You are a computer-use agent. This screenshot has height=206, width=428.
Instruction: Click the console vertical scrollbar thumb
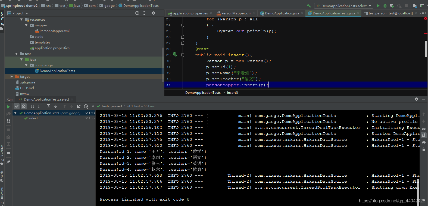tap(418, 192)
